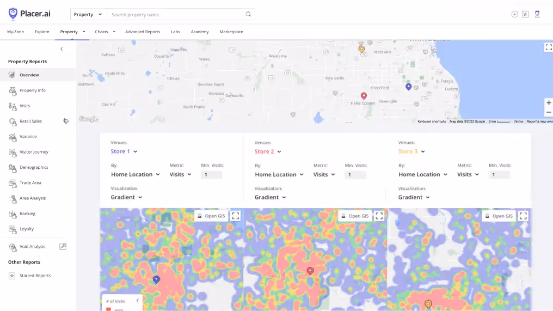Open the external link icon beside Void Analysis

coord(63,246)
